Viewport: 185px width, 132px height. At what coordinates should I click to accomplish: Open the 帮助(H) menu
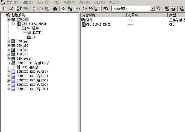(114, 2)
